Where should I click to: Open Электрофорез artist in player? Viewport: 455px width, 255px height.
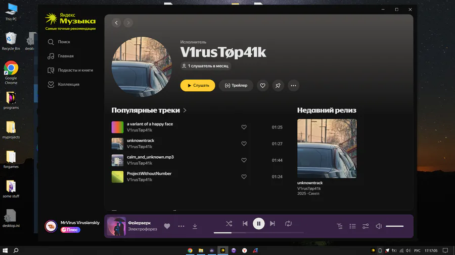pos(143,229)
